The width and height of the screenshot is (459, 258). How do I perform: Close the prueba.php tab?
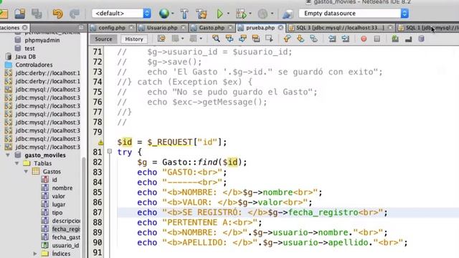click(x=280, y=28)
